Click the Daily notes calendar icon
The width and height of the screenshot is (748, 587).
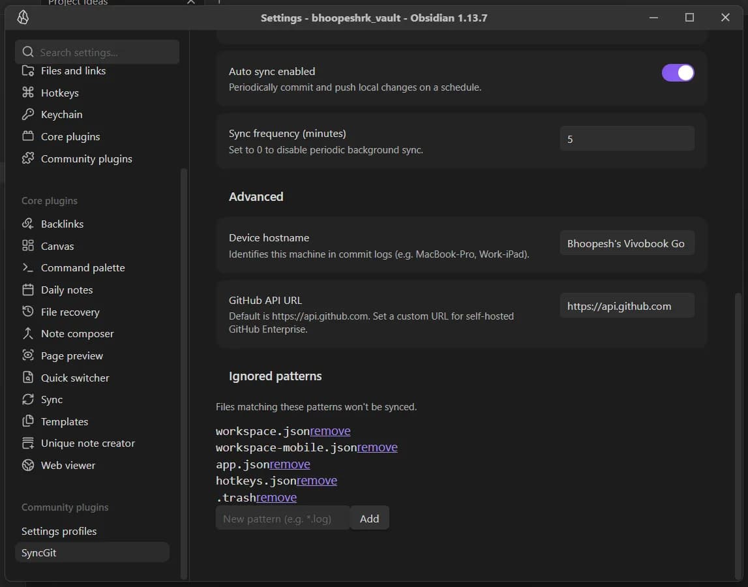coord(28,290)
